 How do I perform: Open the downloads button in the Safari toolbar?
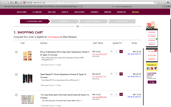pyautogui.click(x=168, y=3)
